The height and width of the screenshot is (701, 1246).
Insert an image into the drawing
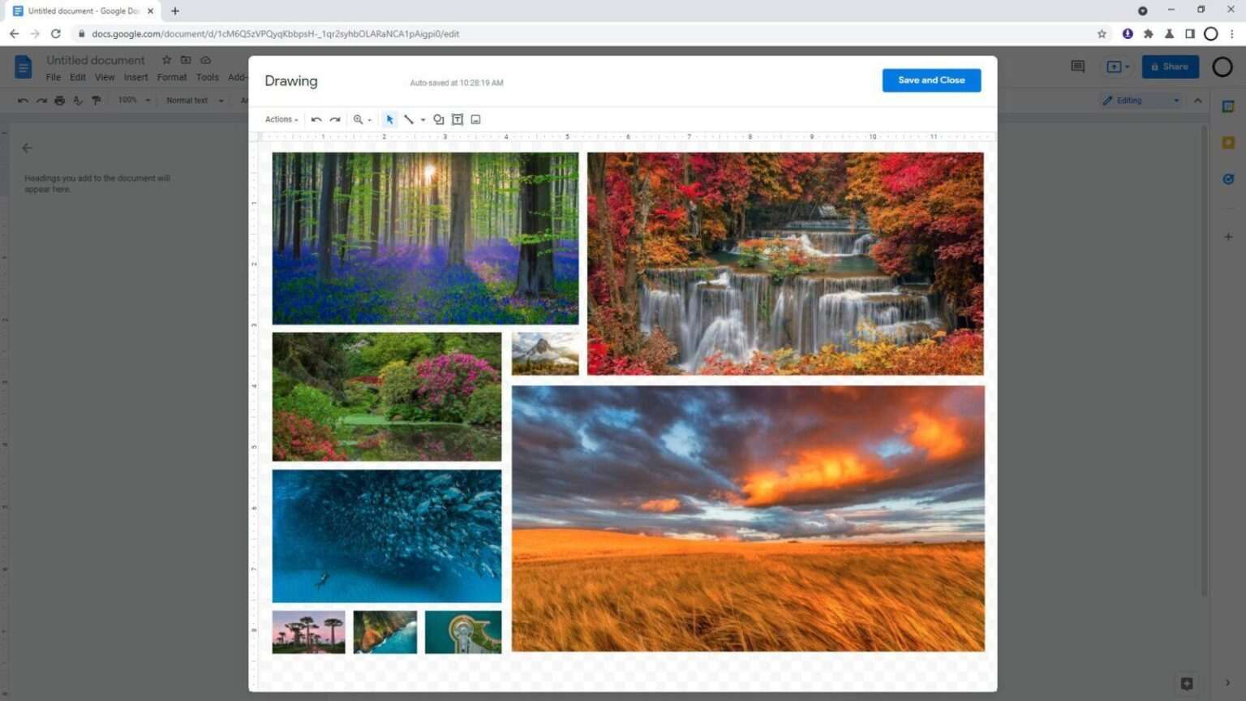coord(475,119)
